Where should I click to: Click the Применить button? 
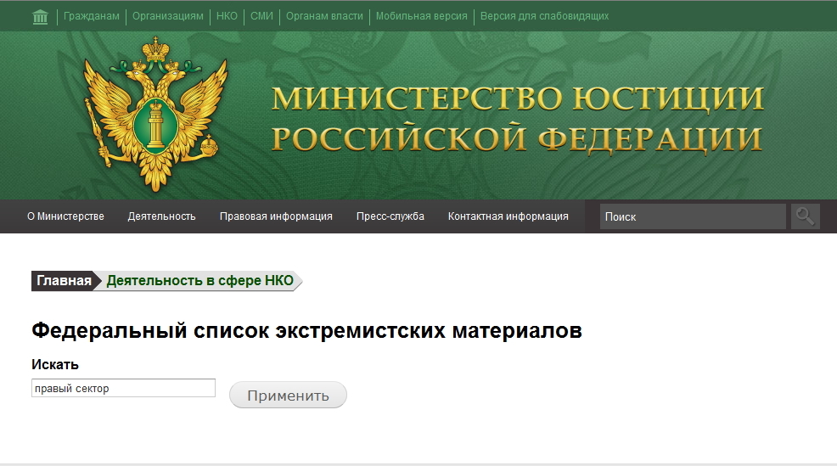[x=289, y=395]
